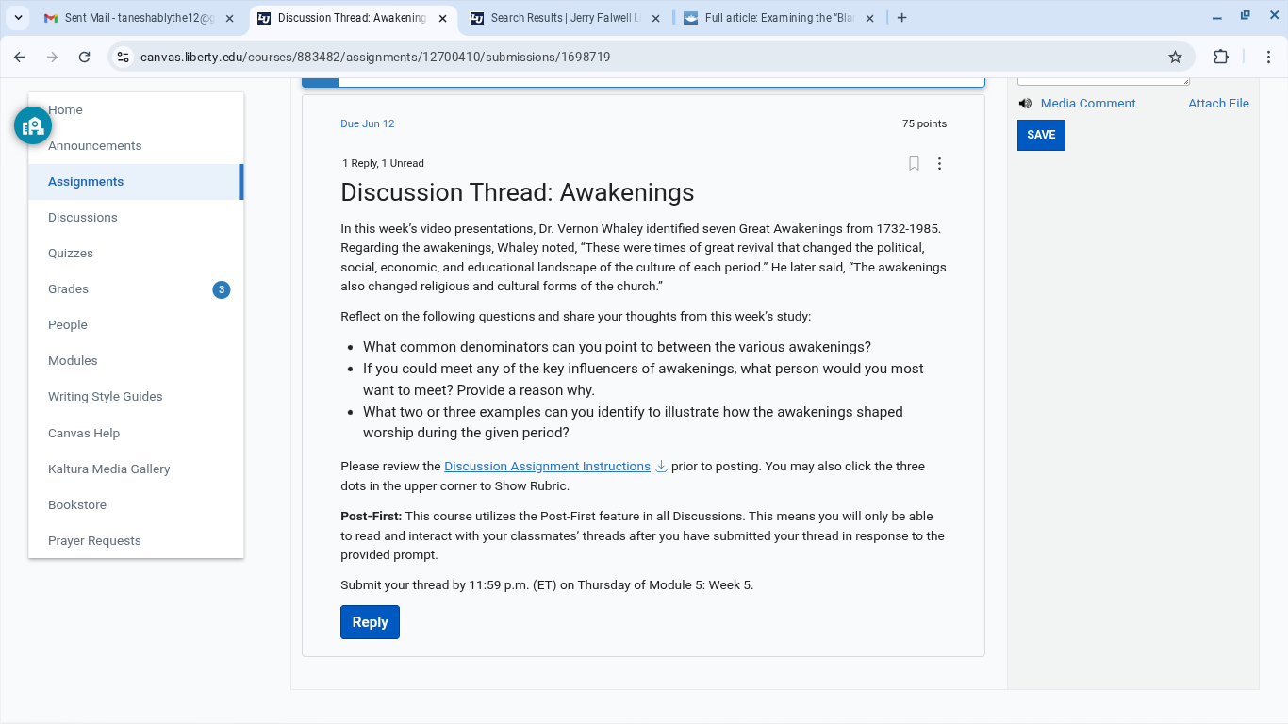Open the browser extensions puzzle icon
This screenshot has width=1288, height=724.
pyautogui.click(x=1221, y=57)
